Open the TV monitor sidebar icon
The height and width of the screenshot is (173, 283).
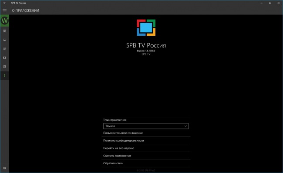tap(4, 40)
